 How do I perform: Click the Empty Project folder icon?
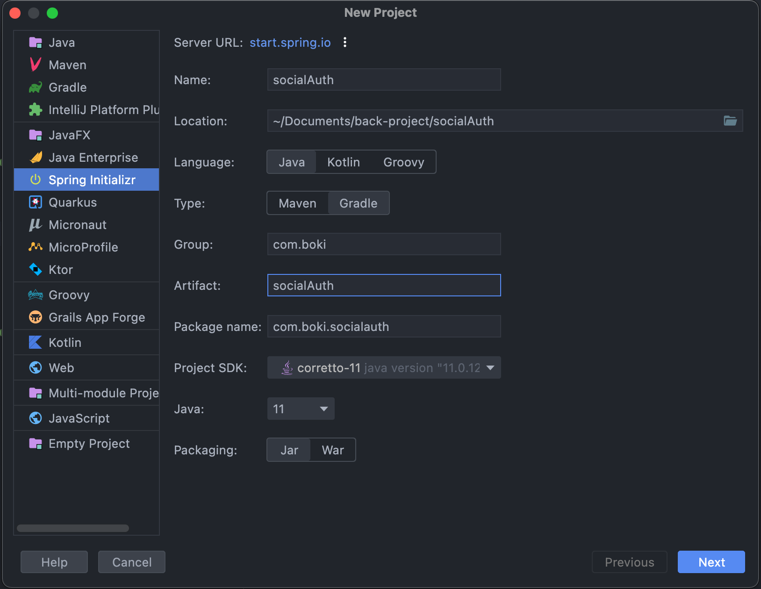(36, 444)
